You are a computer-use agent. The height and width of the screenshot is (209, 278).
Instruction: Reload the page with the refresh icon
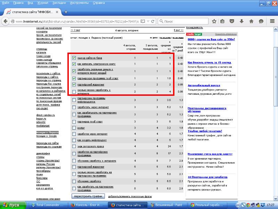(153, 21)
